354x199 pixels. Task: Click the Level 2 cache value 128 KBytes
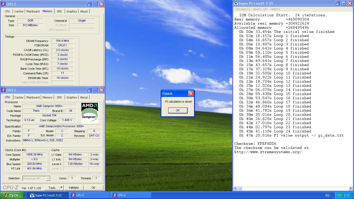[75, 164]
